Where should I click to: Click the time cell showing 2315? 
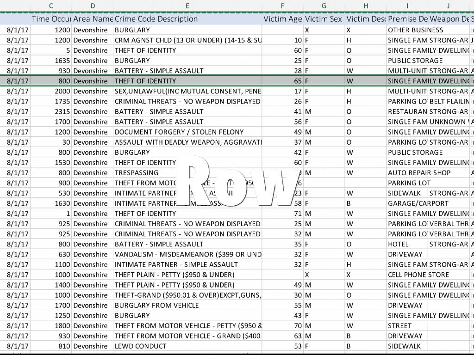51,112
